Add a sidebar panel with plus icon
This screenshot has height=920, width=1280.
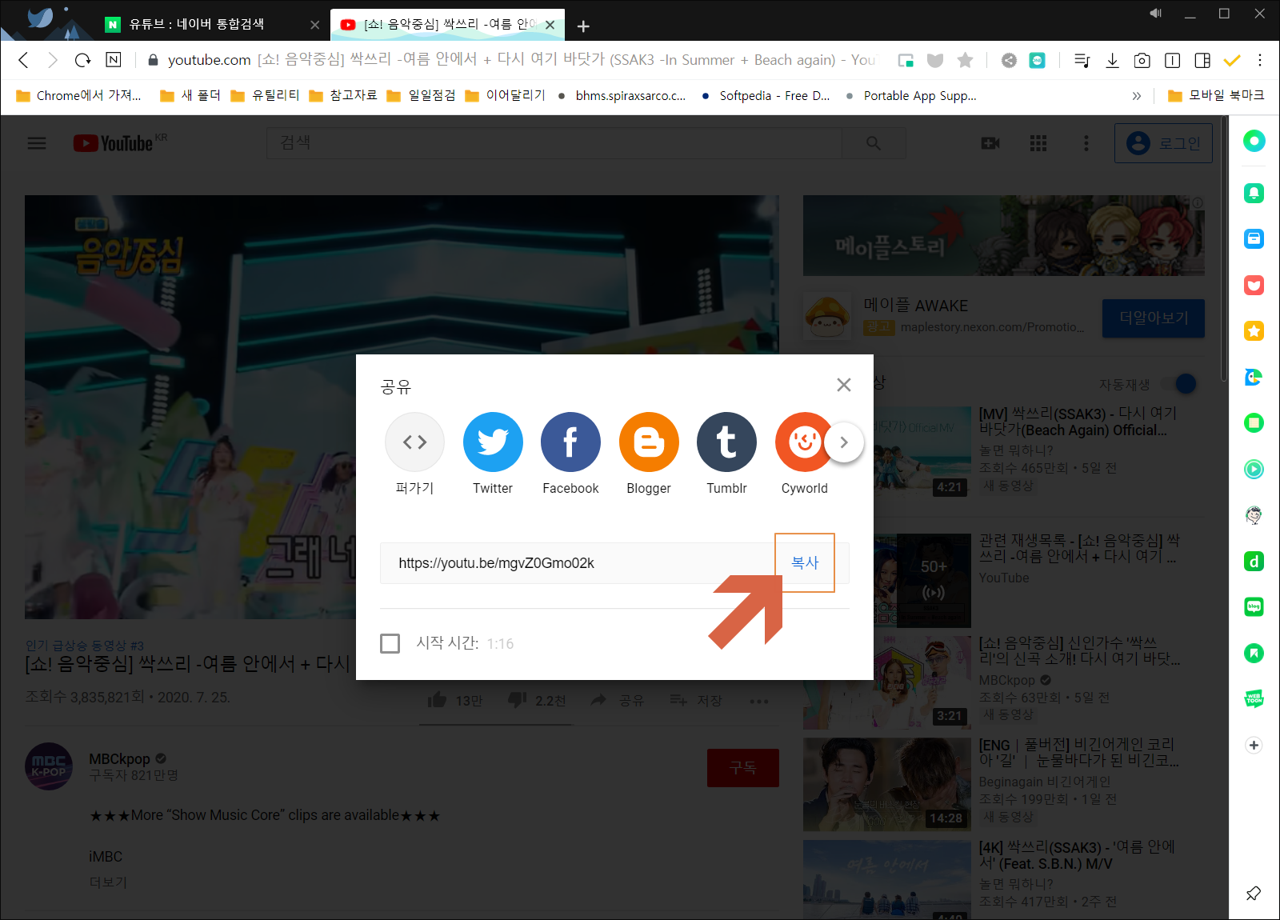point(1254,745)
